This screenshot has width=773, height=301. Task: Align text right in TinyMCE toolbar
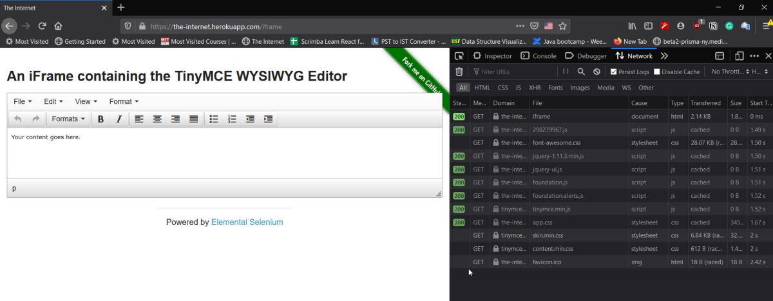point(175,119)
